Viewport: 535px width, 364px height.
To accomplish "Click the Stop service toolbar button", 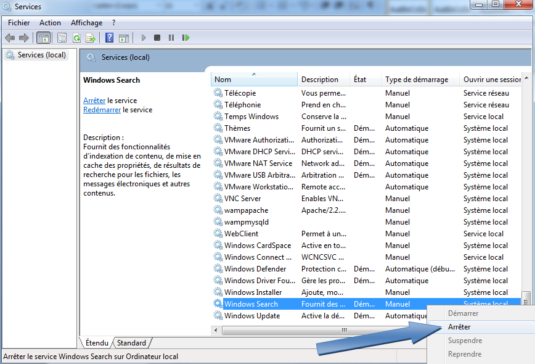I will pyautogui.click(x=157, y=38).
